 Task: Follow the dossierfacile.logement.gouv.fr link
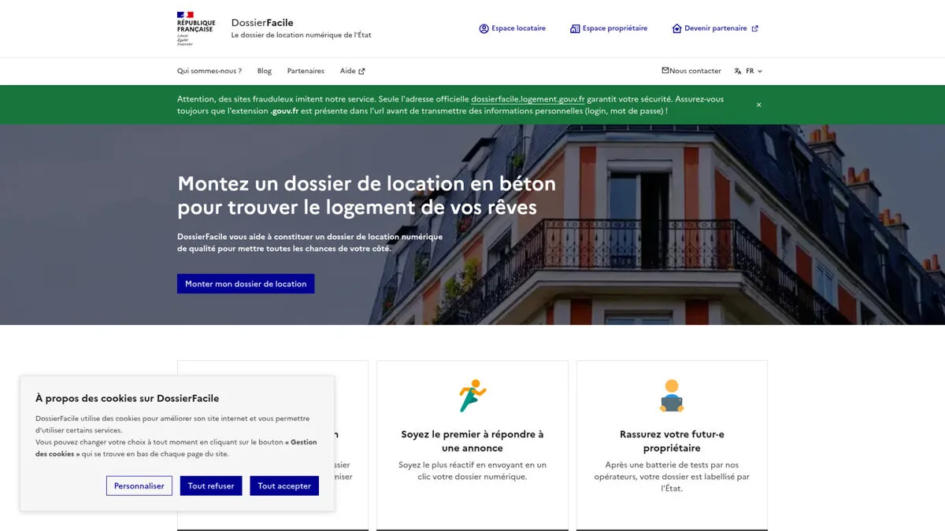528,99
